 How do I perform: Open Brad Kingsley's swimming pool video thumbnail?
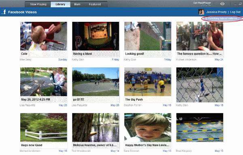tap(200, 128)
